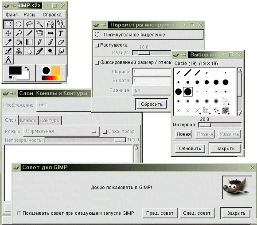257x225 pixels.
Task: Toggle the Сохр. прозр. checkbox
Action: 105,132
